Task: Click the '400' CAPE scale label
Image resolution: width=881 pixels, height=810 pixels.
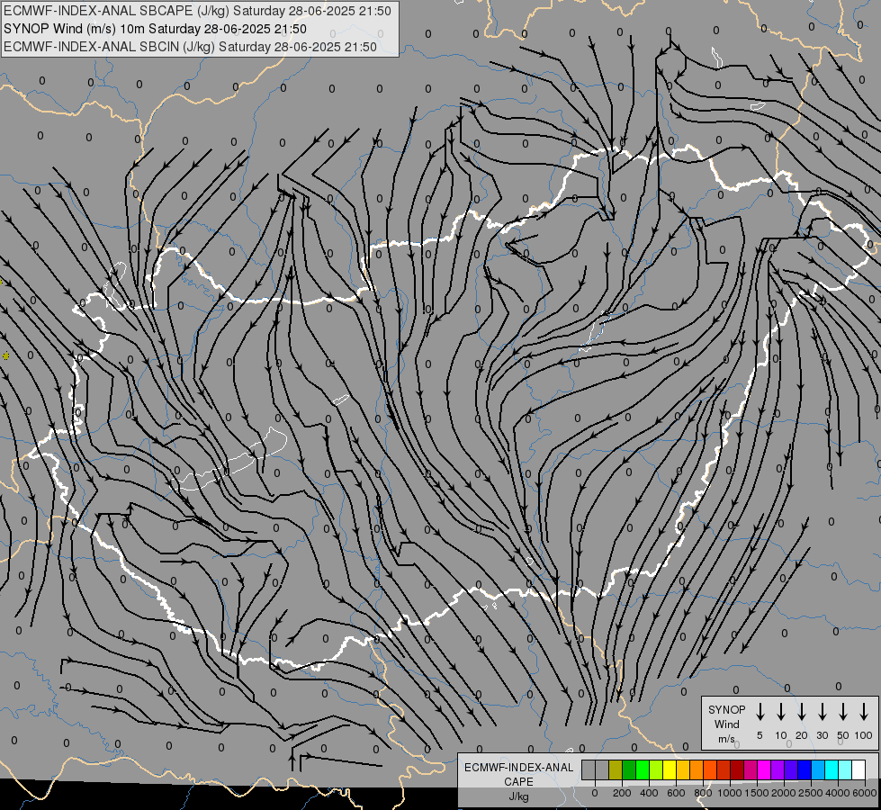Action: [x=649, y=793]
